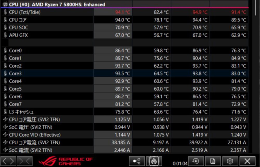Click the thermometer icon beside Core0
This screenshot has height=167, width=260.
[5, 50]
